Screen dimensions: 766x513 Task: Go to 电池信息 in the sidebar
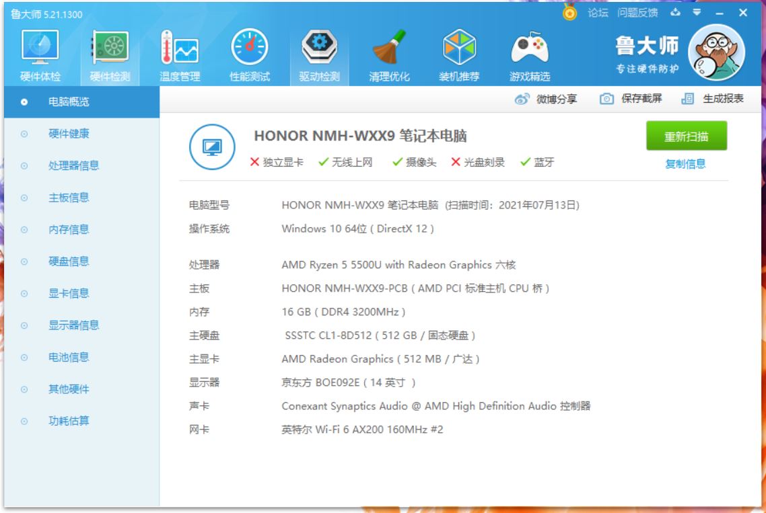pyautogui.click(x=69, y=357)
